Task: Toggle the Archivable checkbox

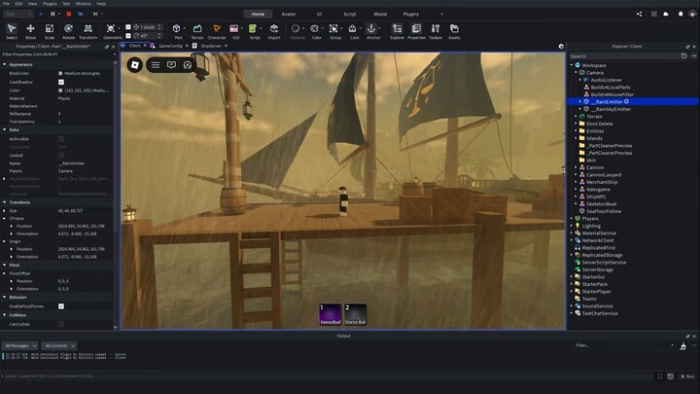Action: tap(61, 139)
